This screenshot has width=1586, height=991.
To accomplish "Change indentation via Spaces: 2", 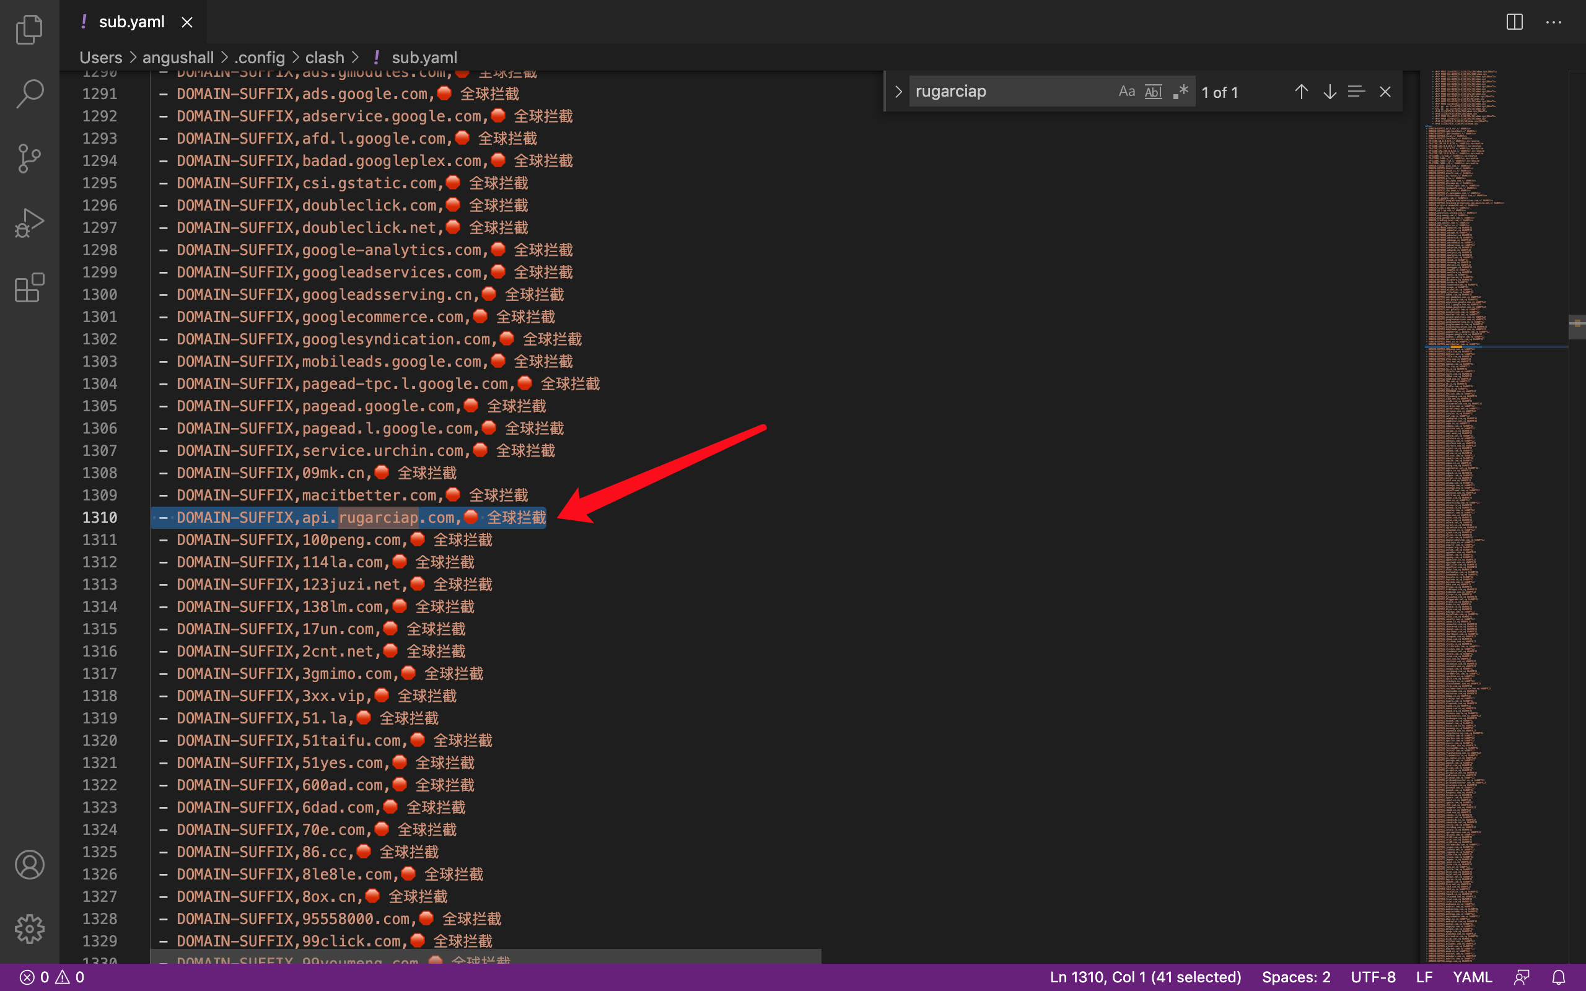I will pos(1295,977).
